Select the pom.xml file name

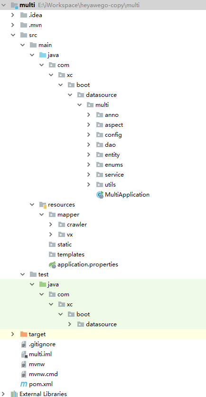(41, 384)
